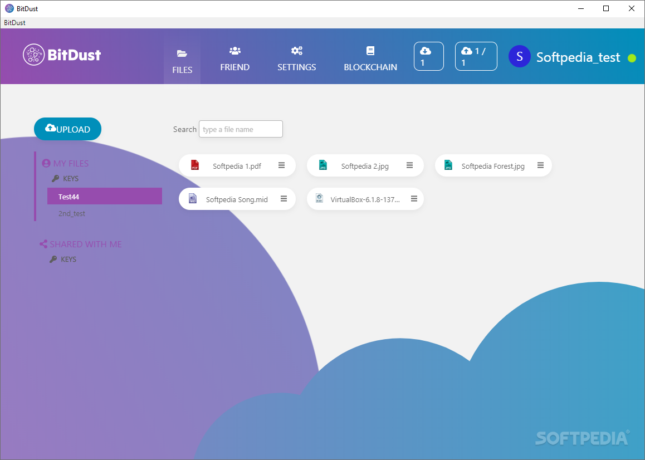Click the BitDust logo in header
This screenshot has height=460, width=645.
pos(62,55)
